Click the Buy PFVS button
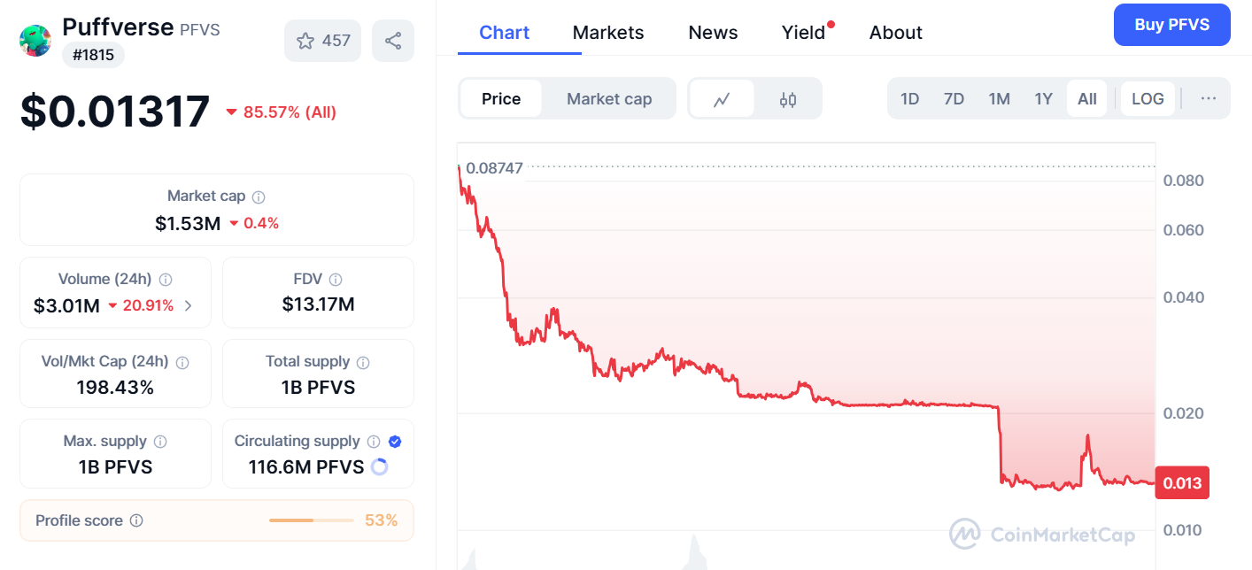Viewport: 1252px width, 570px height. pyautogui.click(x=1171, y=25)
